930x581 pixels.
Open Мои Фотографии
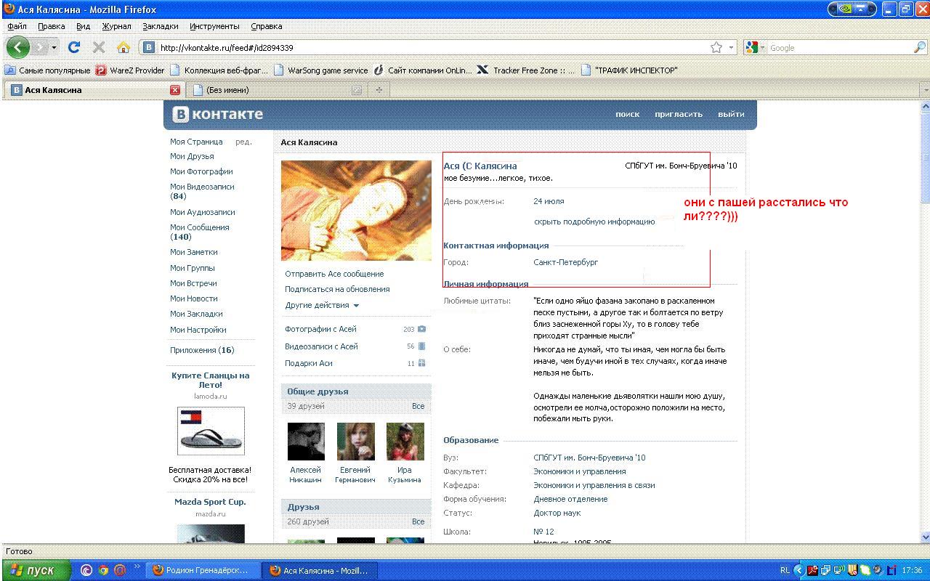click(201, 171)
